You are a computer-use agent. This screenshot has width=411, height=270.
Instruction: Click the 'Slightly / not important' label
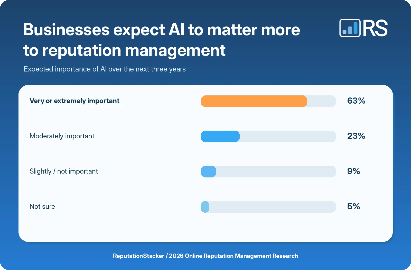[x=64, y=171]
